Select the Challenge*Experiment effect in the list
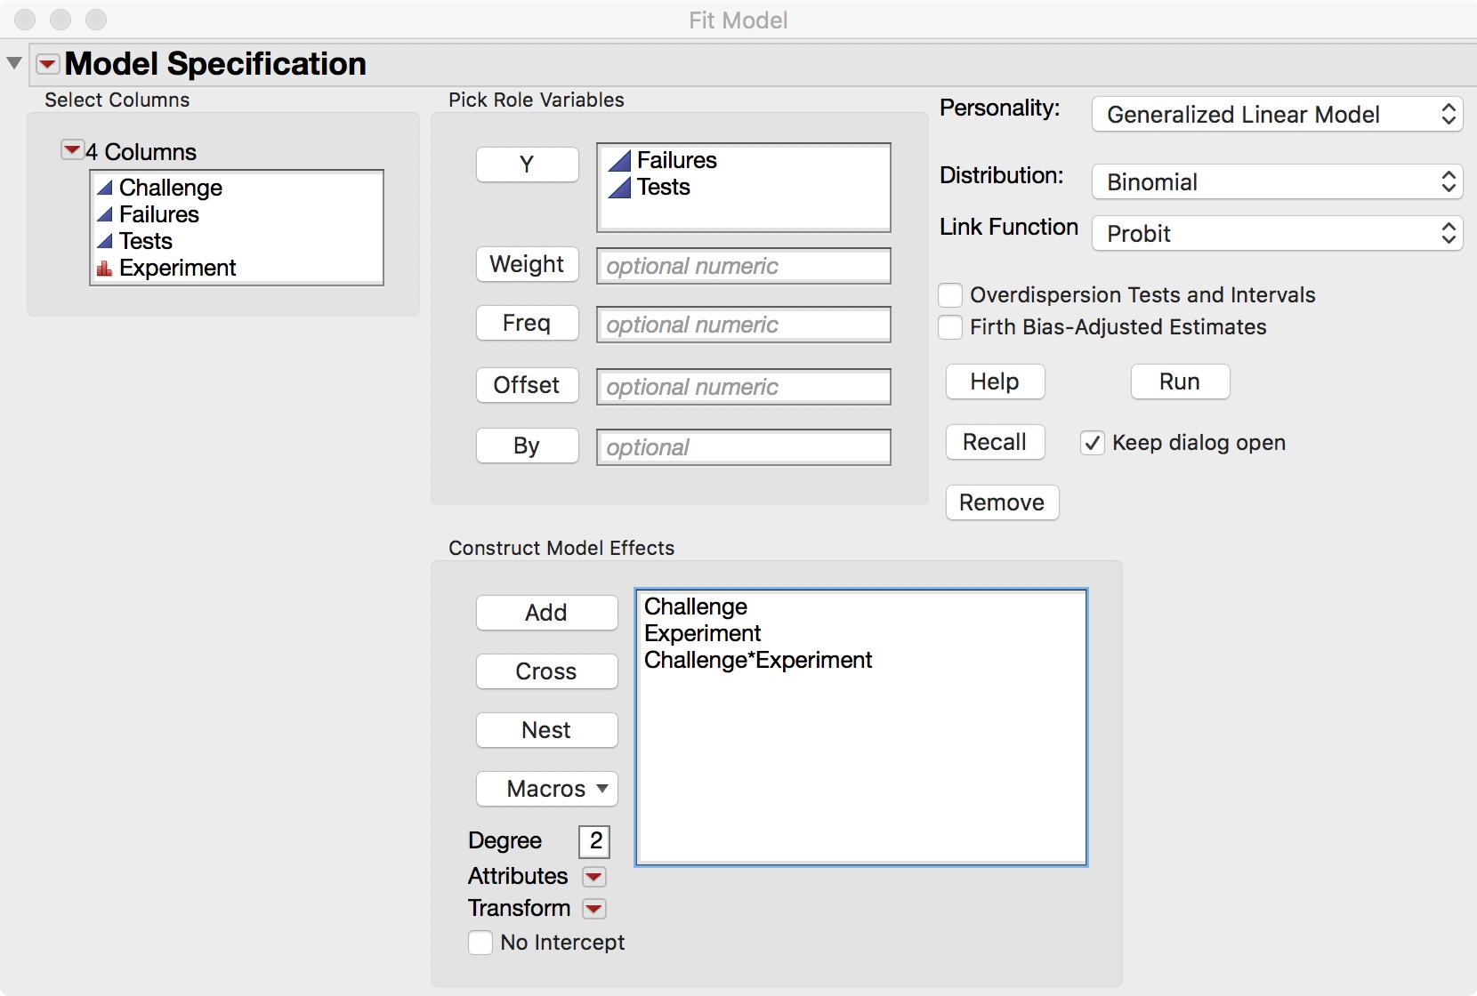The image size is (1477, 996). click(757, 660)
